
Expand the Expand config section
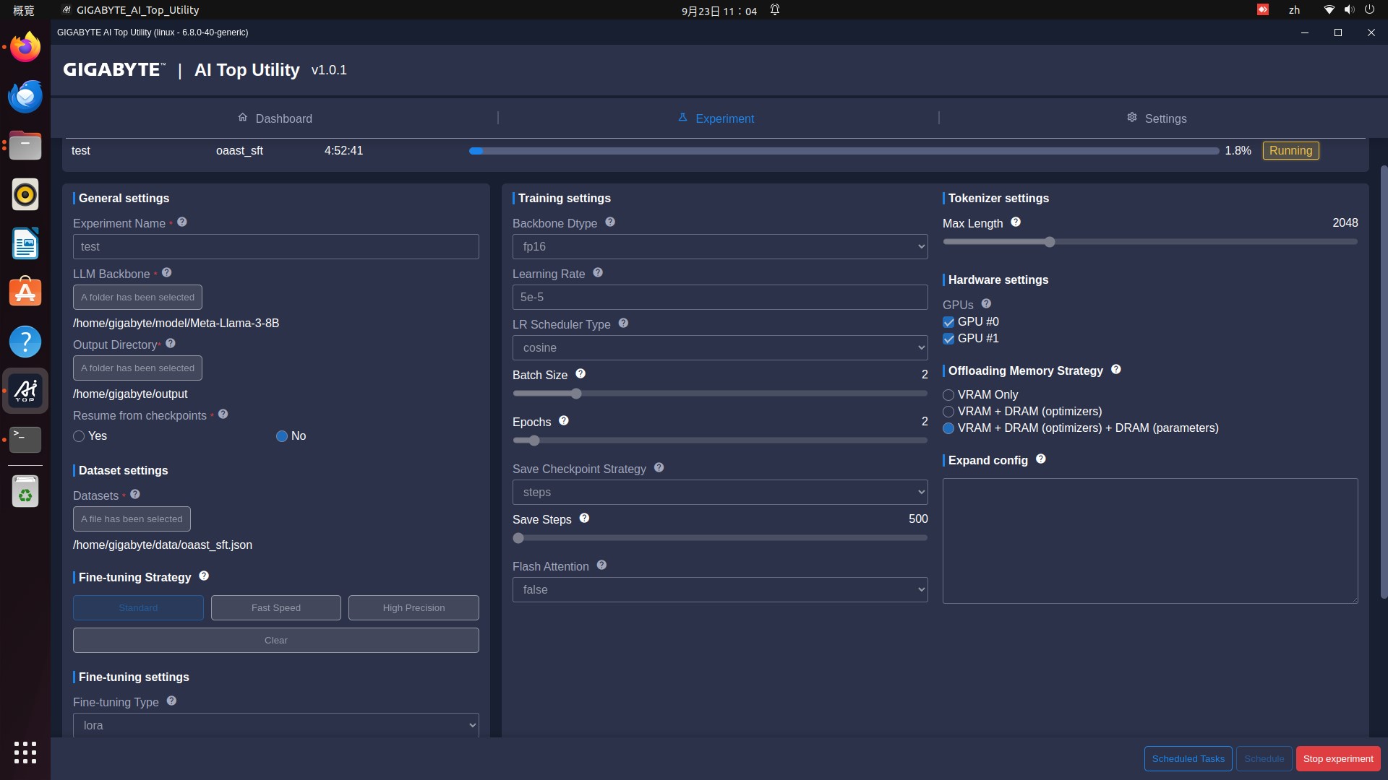[x=988, y=460]
